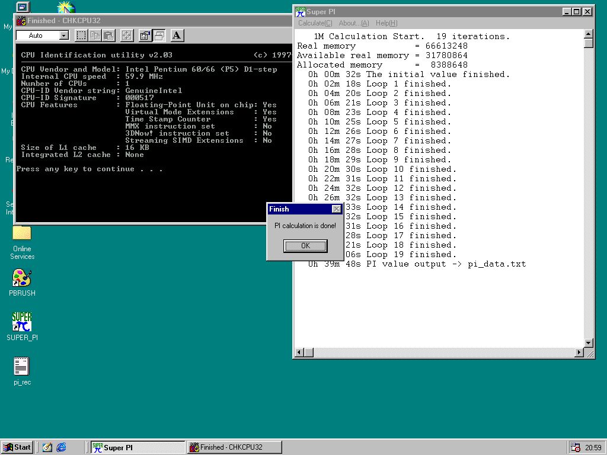
Task: Click 'Press any key to continue' text
Action: [x=90, y=169]
